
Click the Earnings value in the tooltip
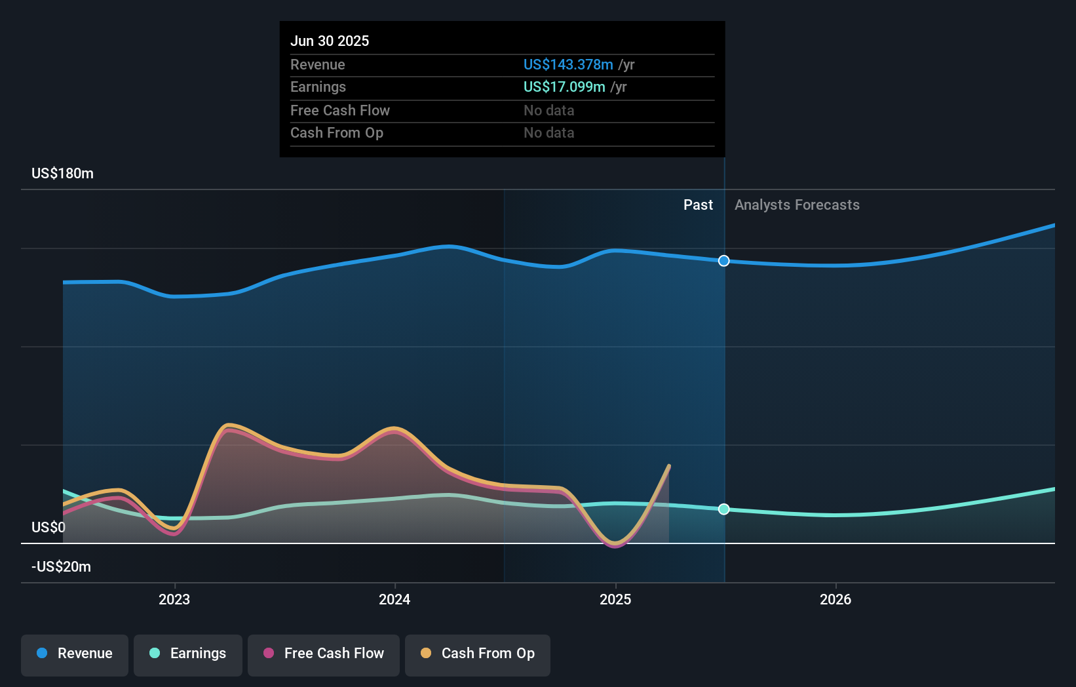click(564, 87)
